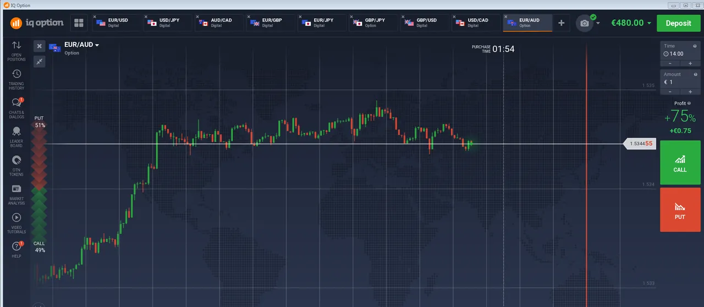Open Chats & Dialogs panel
The height and width of the screenshot is (307, 704).
point(16,108)
